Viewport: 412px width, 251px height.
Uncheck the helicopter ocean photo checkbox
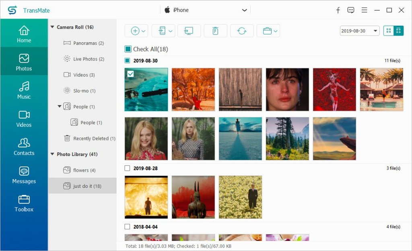click(130, 74)
